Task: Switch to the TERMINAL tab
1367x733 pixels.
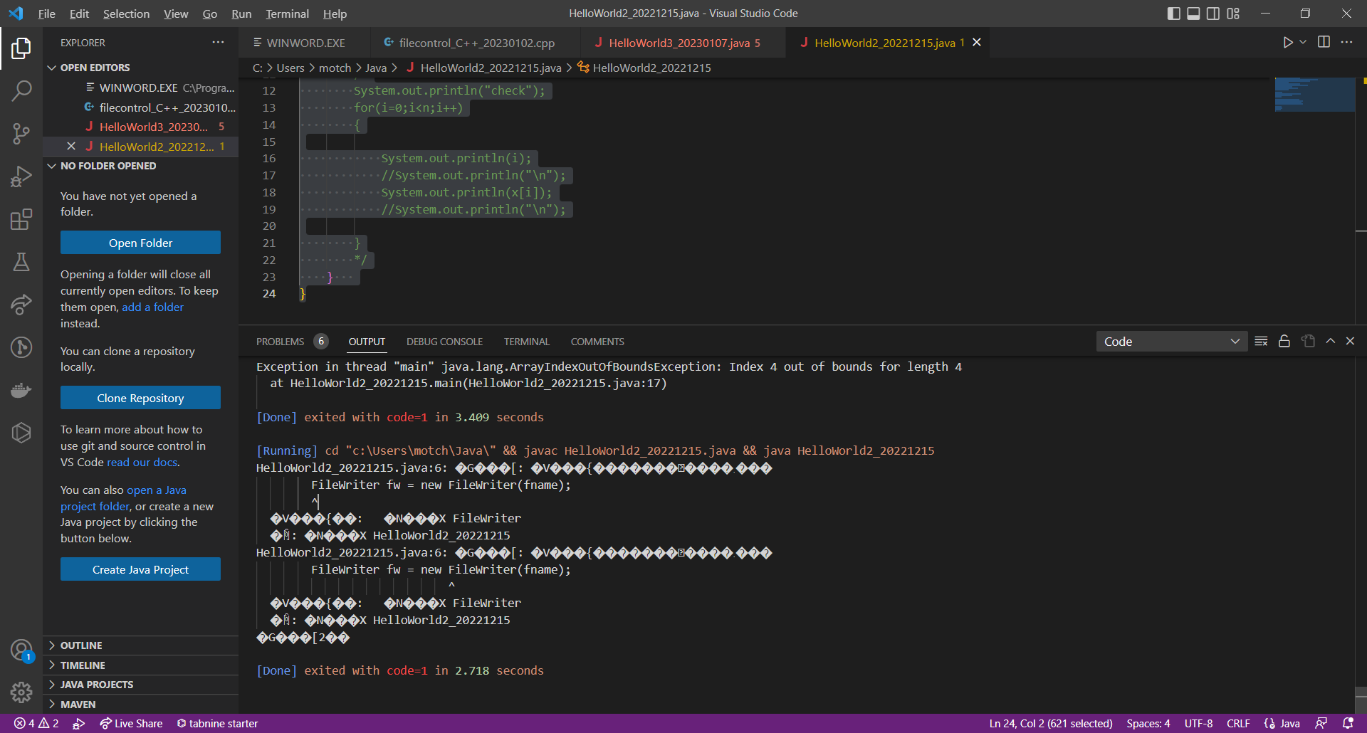Action: [x=526, y=342]
